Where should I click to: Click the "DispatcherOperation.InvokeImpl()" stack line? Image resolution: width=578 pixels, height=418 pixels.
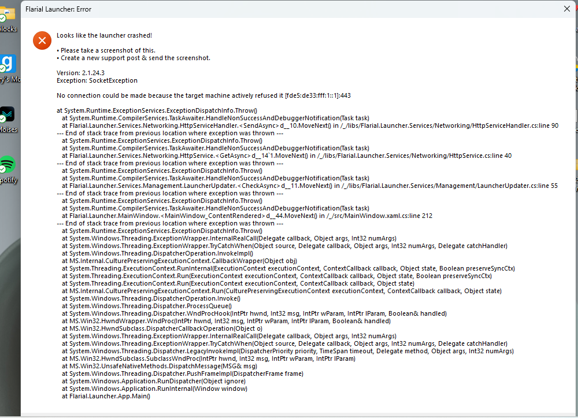[x=157, y=254]
